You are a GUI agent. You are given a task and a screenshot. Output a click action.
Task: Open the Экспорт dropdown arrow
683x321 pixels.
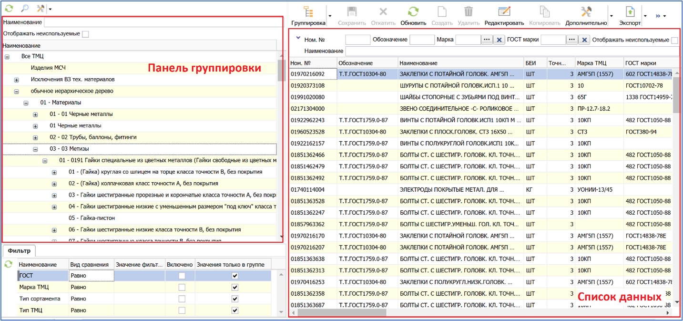coord(645,16)
